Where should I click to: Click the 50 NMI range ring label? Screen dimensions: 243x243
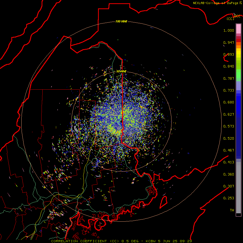[121, 71]
